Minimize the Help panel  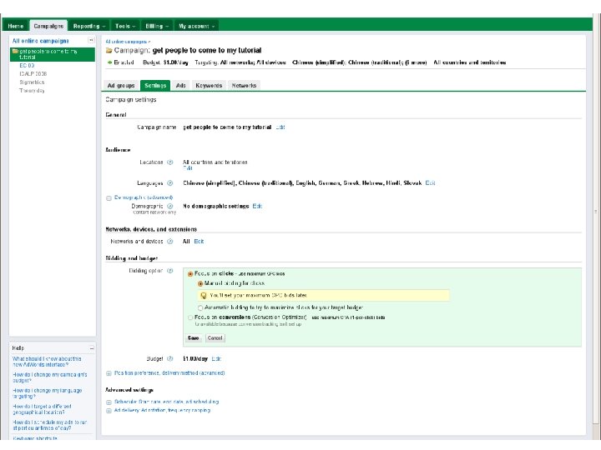point(92,347)
